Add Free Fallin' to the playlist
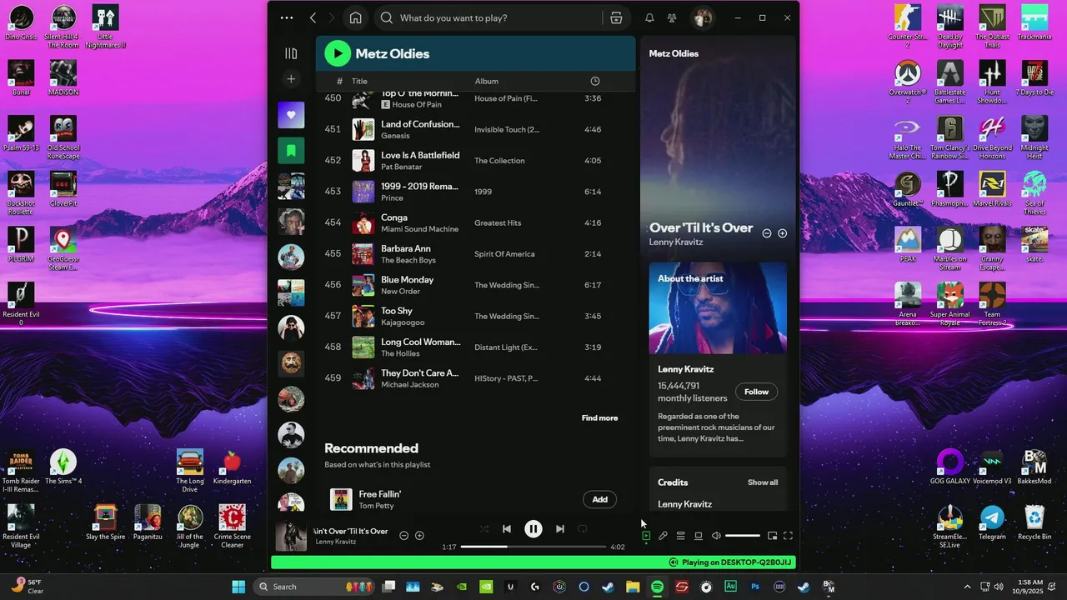Viewport: 1067px width, 600px height. (x=599, y=499)
